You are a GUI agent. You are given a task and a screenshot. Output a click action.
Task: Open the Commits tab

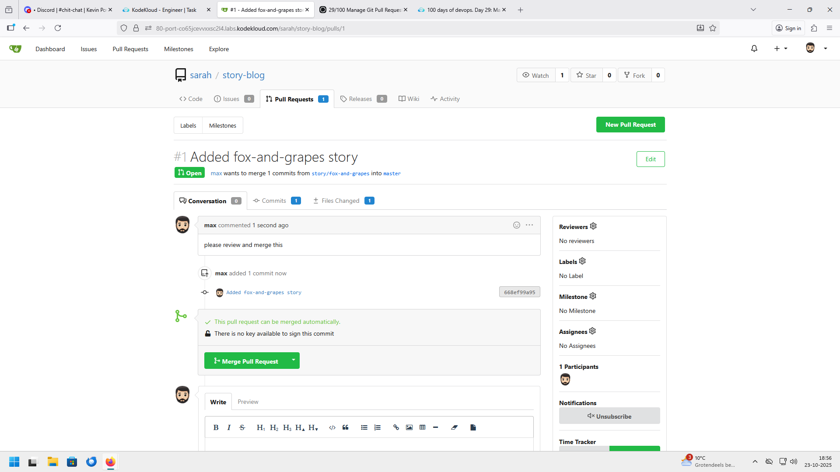pos(273,201)
